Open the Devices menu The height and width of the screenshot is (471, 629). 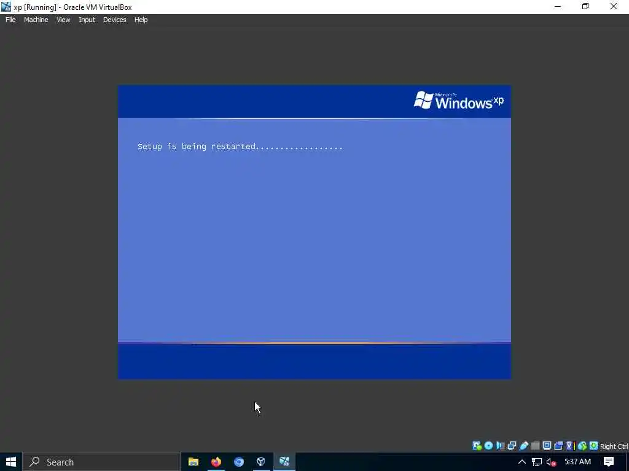(114, 20)
